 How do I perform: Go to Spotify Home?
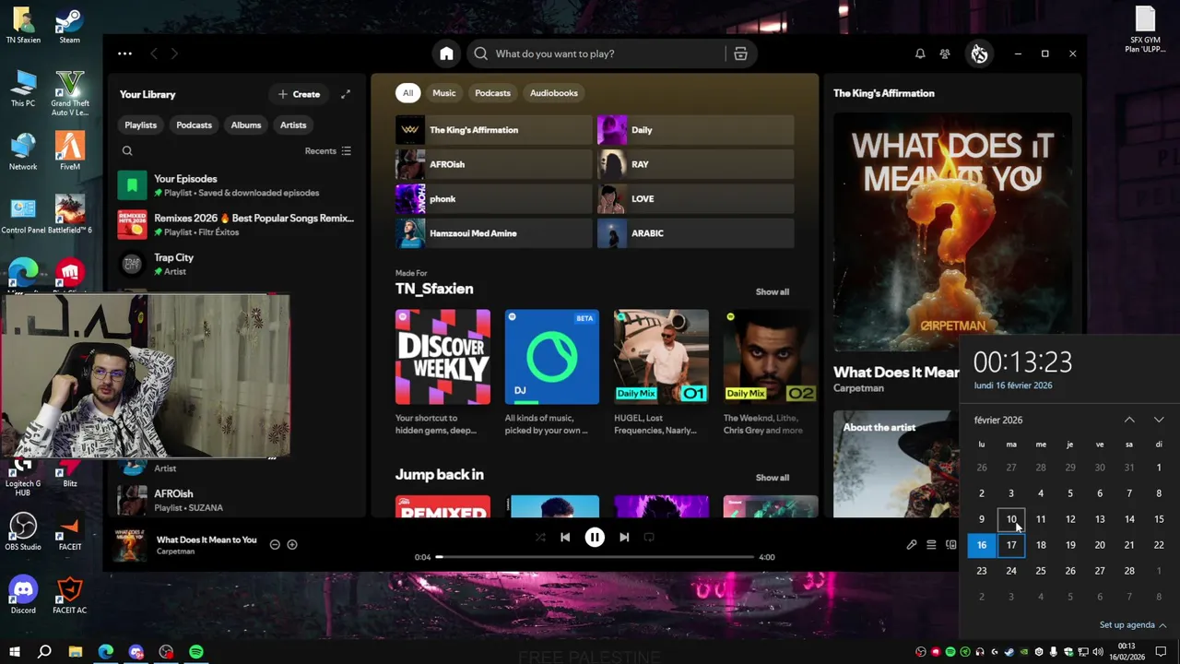pyautogui.click(x=446, y=53)
